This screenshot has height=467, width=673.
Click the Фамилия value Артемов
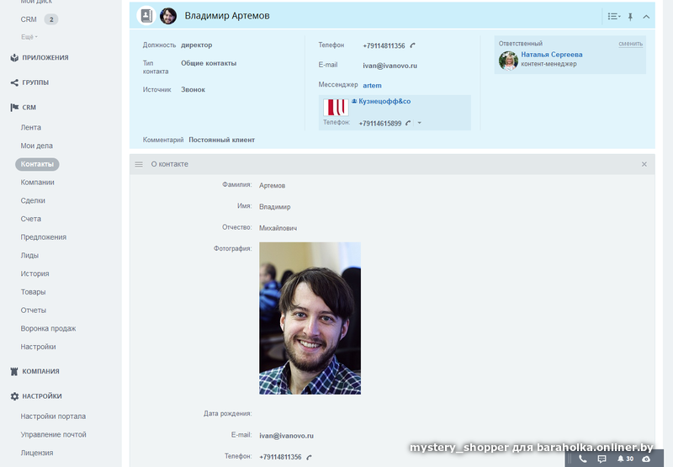tap(272, 185)
